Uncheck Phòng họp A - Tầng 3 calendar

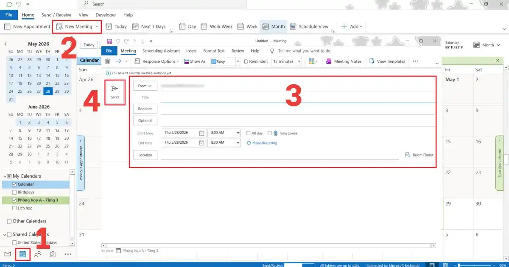pos(15,200)
